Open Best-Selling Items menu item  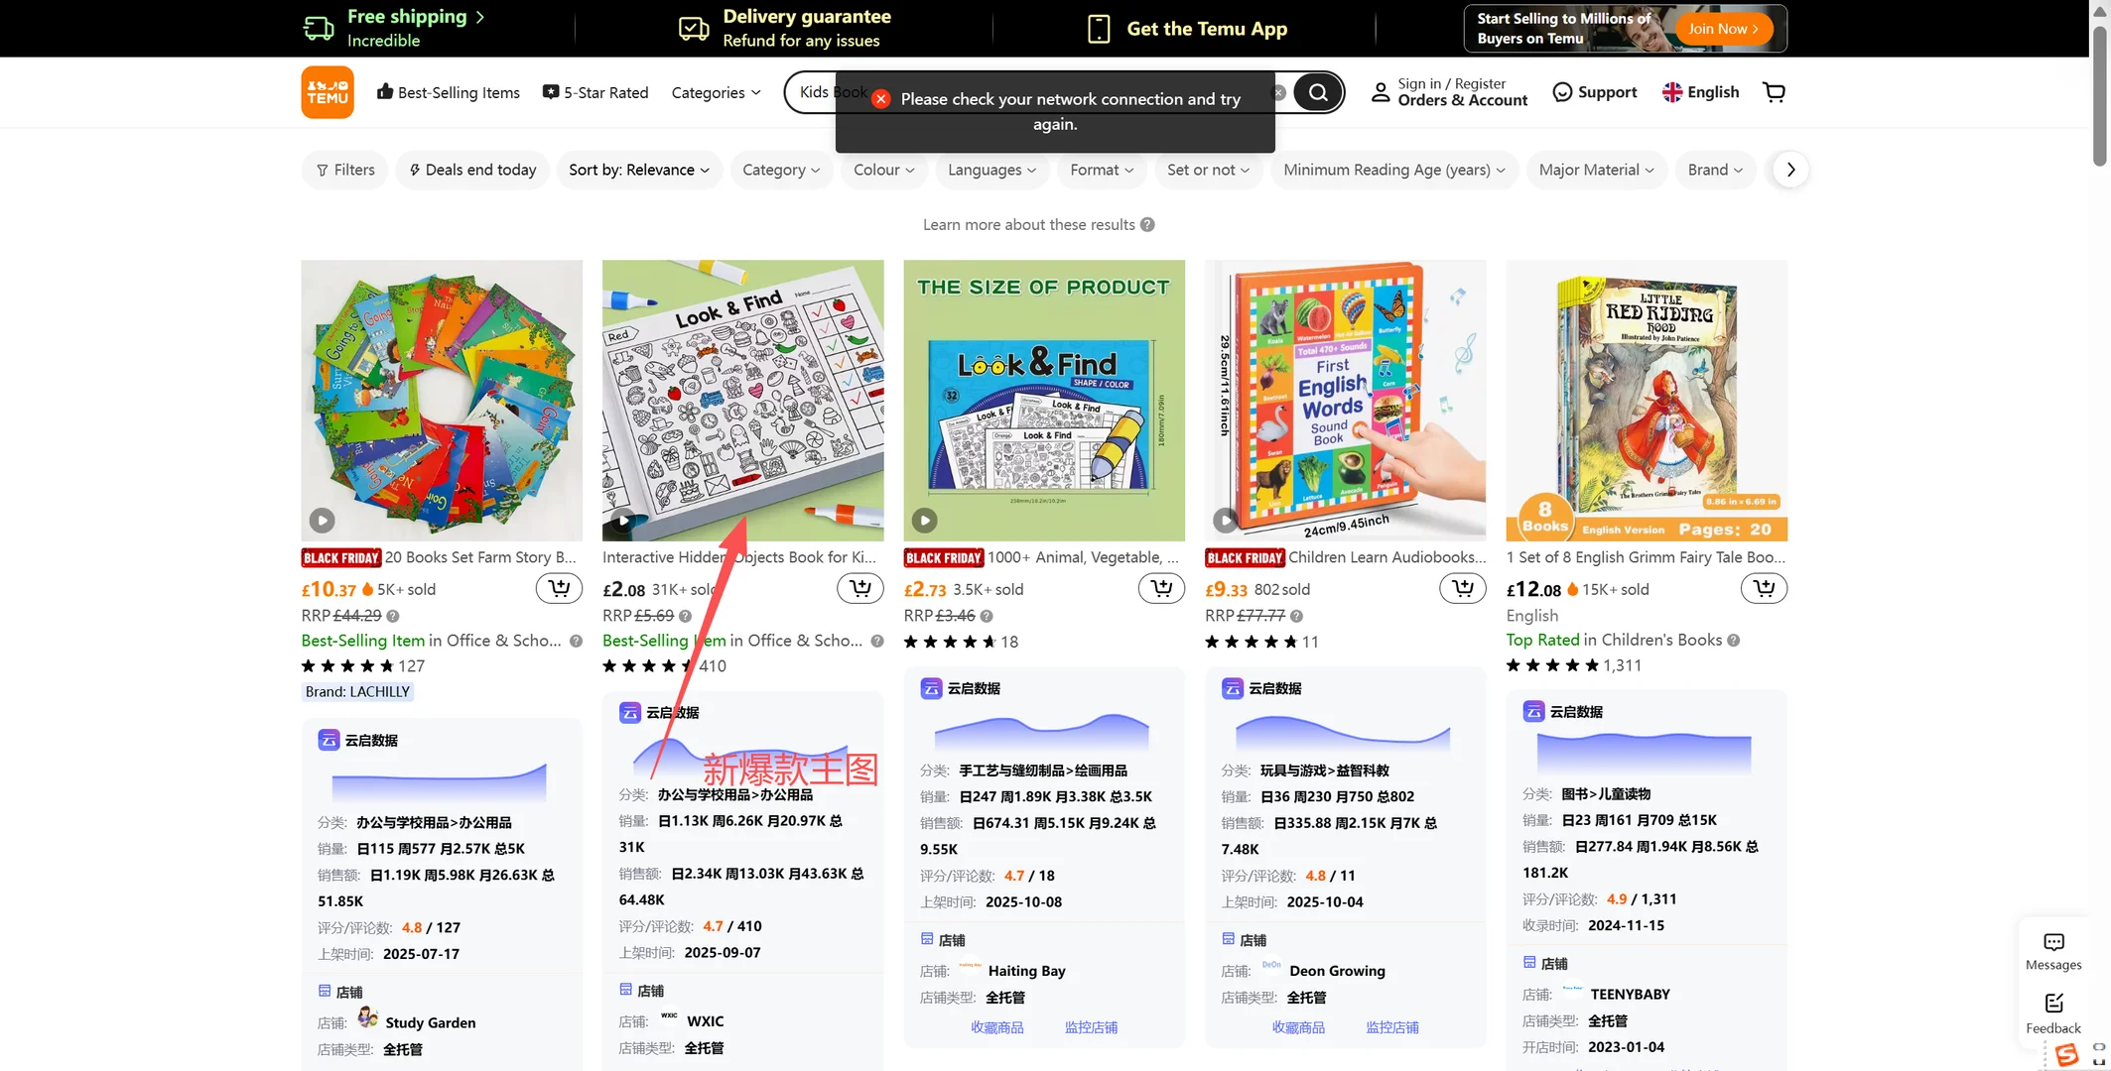pos(449,92)
